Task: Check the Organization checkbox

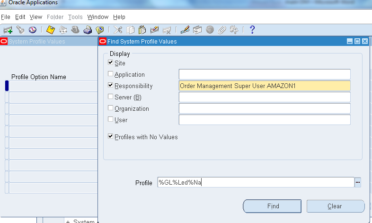Action: tap(110, 108)
